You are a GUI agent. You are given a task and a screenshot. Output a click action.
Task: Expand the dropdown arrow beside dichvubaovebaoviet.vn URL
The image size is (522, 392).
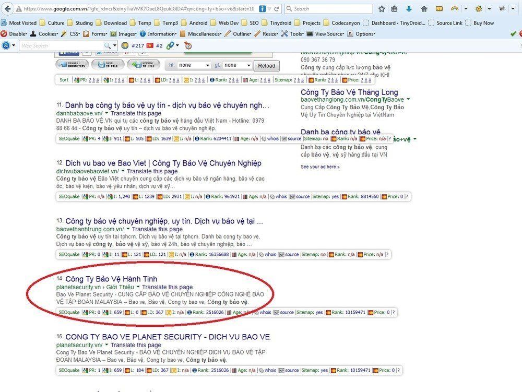pyautogui.click(x=123, y=171)
